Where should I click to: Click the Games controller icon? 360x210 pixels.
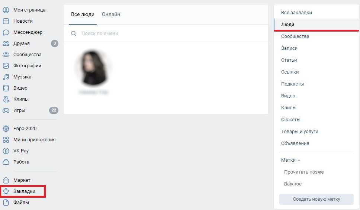pos(6,110)
